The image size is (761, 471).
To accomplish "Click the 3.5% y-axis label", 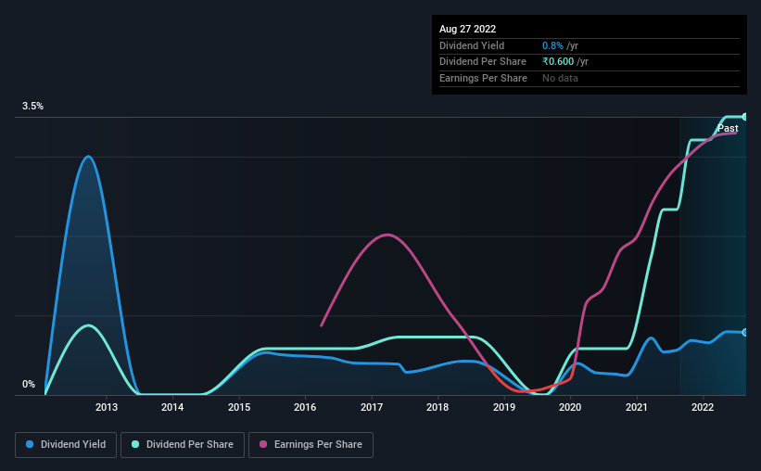I will (32, 106).
